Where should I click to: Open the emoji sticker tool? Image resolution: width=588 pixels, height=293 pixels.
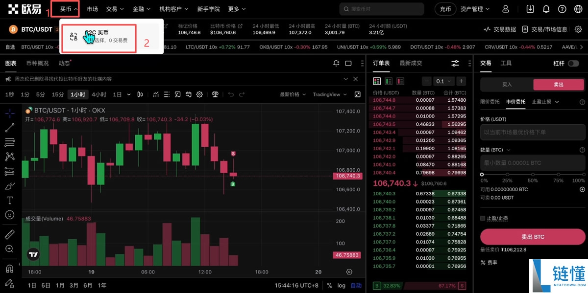[x=10, y=215]
